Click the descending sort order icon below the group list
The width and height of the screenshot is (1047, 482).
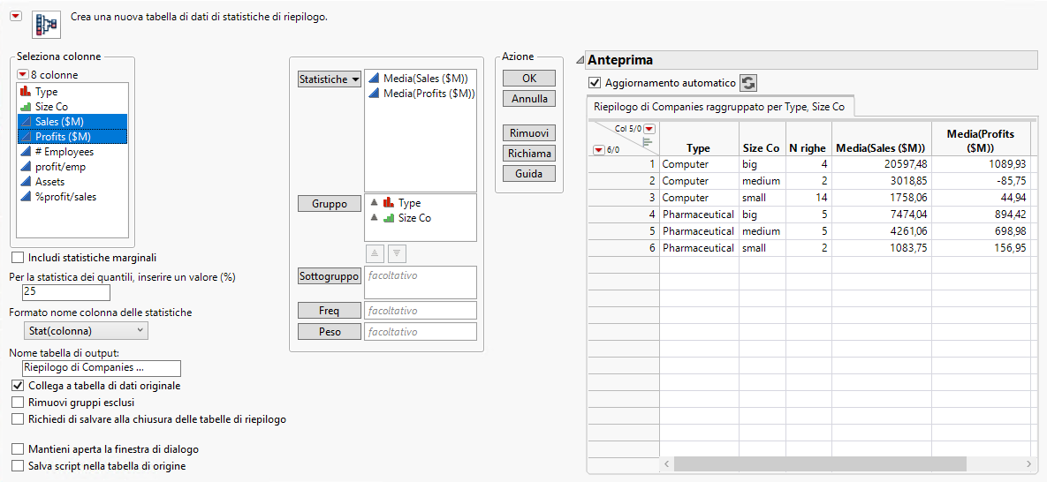pos(398,253)
